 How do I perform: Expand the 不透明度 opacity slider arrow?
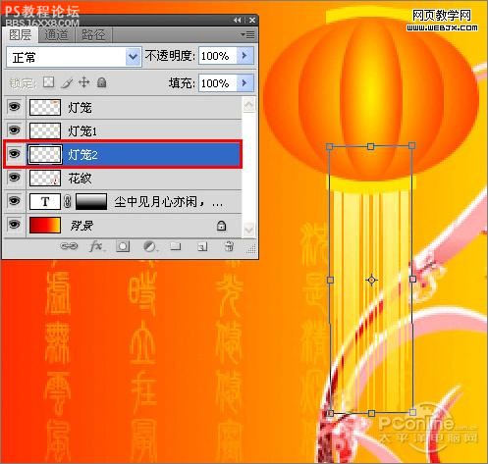coord(244,56)
